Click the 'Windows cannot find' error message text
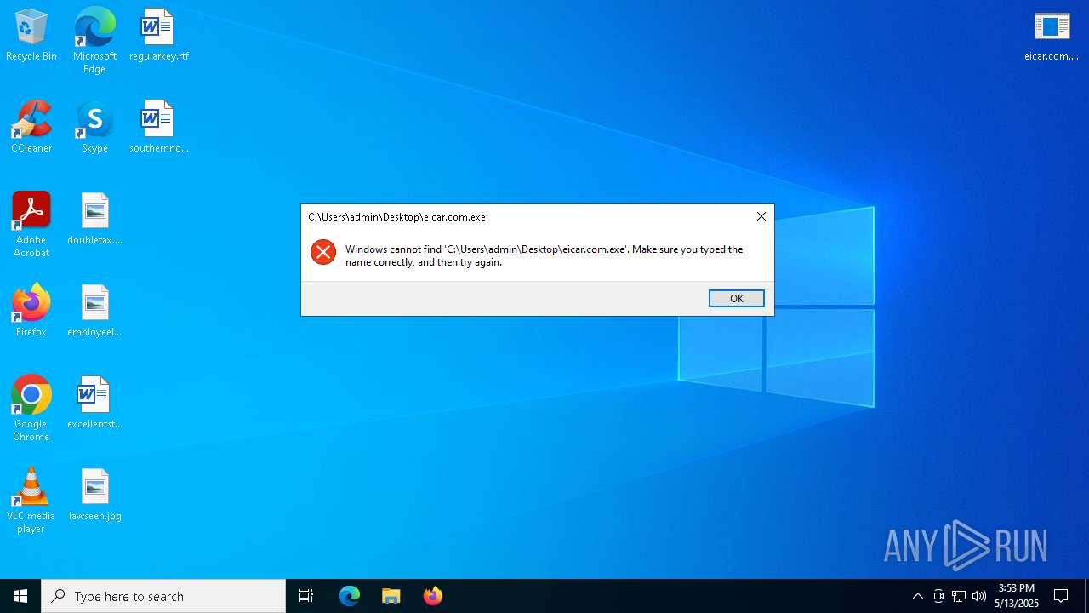This screenshot has height=613, width=1089. [x=544, y=255]
